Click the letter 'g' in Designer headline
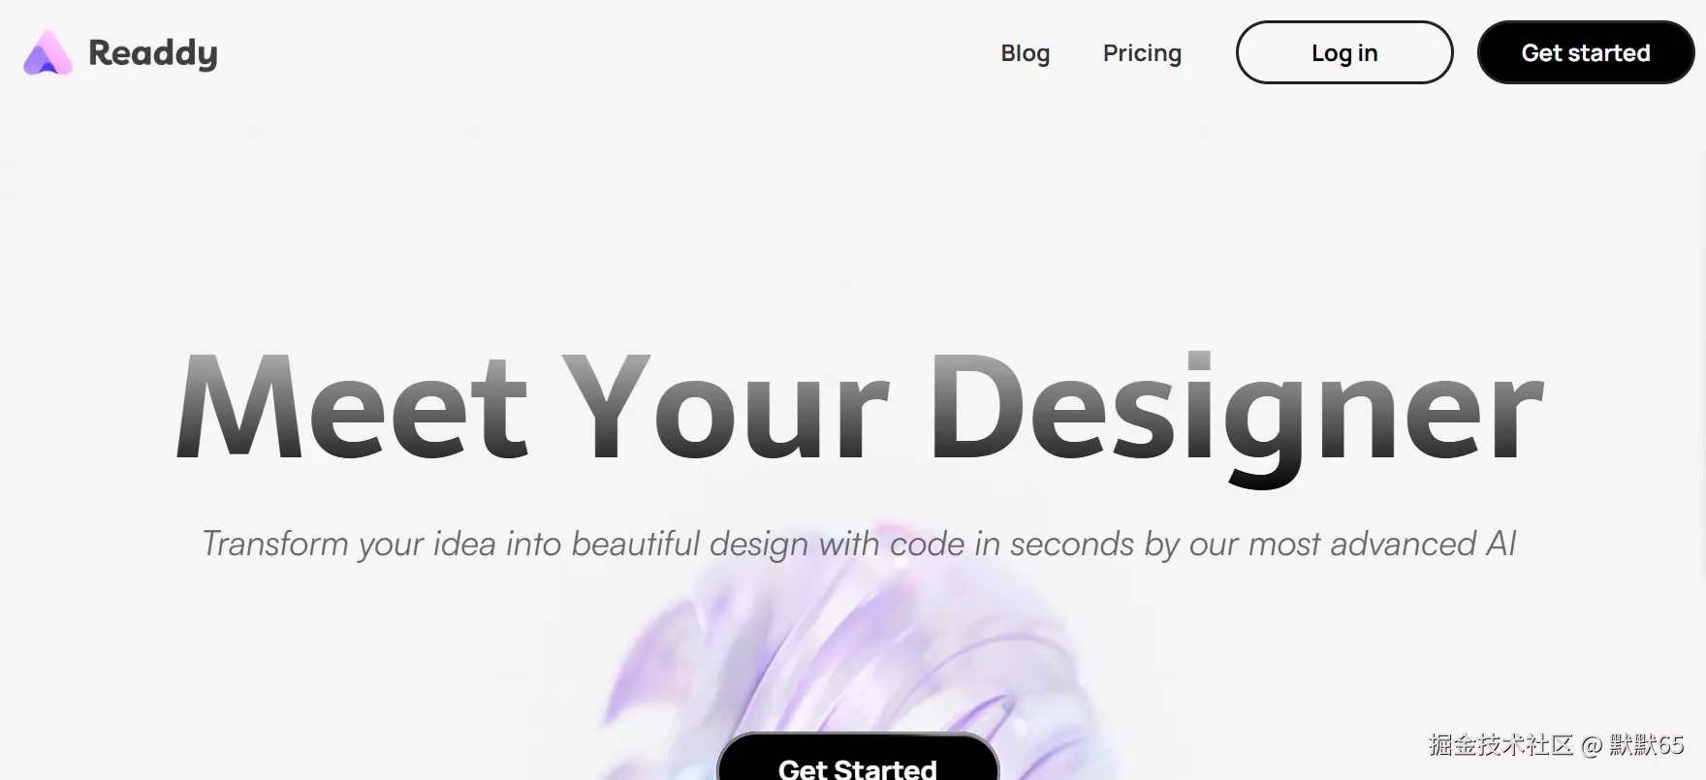The image size is (1706, 780). tap(1267, 426)
